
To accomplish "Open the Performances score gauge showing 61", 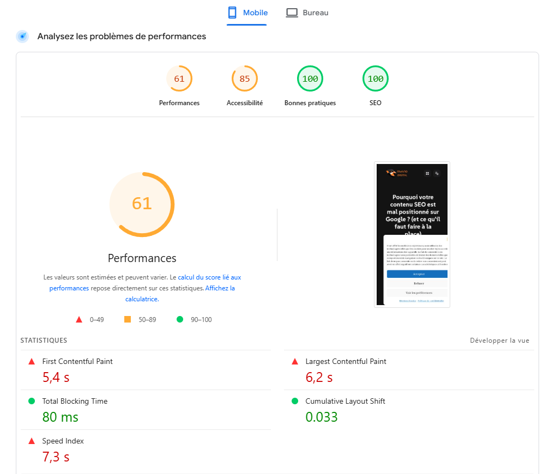I will pyautogui.click(x=179, y=78).
